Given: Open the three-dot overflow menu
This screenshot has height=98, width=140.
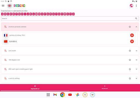Looking at the screenshot, I should click(136, 6).
